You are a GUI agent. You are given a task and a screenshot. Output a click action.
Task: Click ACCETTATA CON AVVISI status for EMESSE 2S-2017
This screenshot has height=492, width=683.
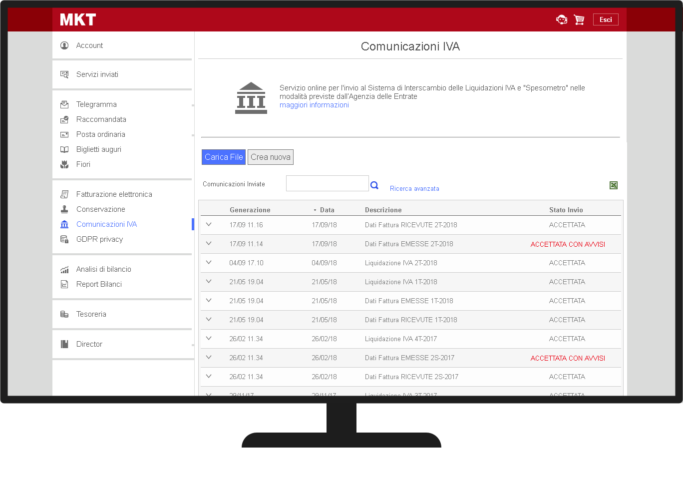568,358
